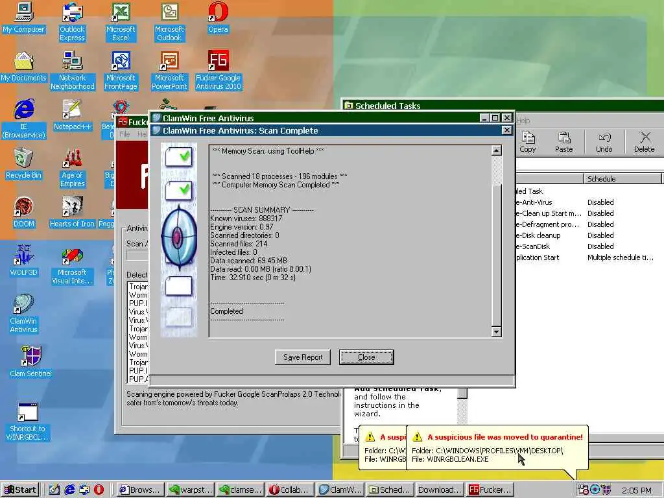Select the Microsoft Excel desktop shortcut

coord(121,22)
